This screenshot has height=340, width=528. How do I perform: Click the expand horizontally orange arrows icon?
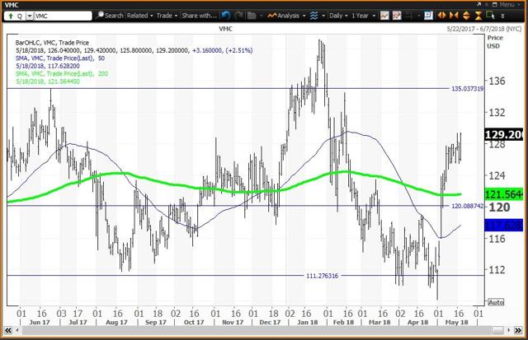pyautogui.click(x=441, y=16)
